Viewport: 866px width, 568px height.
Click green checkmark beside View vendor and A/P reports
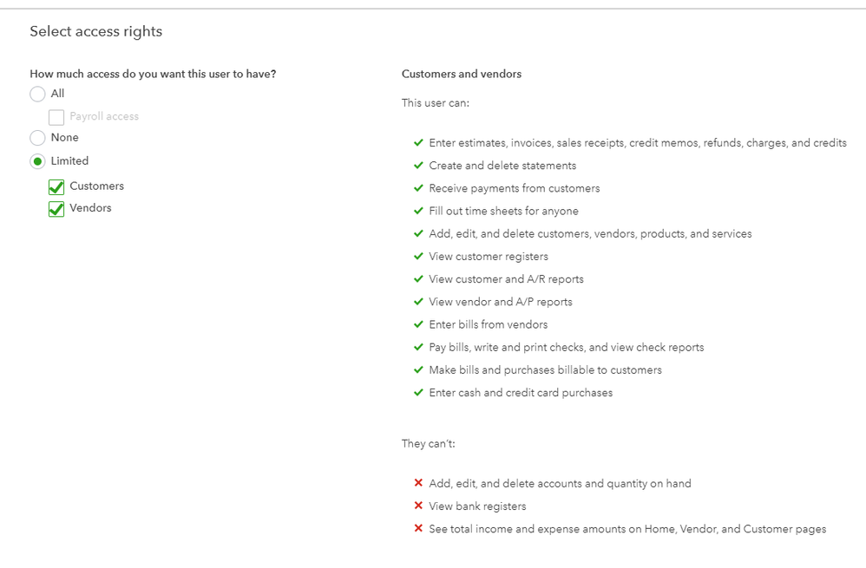[x=418, y=302]
